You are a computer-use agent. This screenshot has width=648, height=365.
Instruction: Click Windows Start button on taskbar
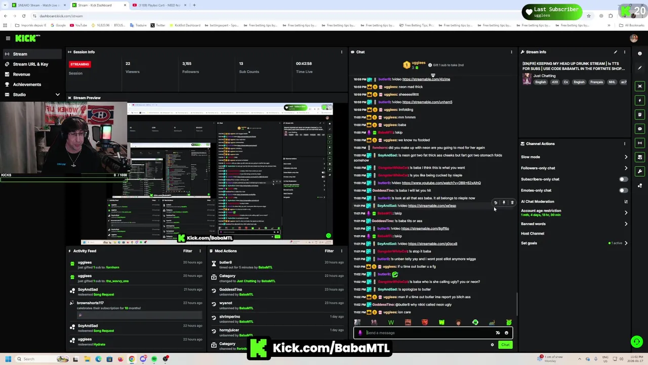[x=8, y=359]
